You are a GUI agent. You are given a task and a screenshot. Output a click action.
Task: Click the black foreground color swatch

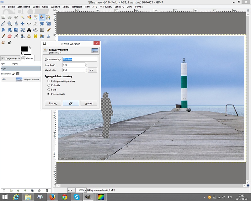pyautogui.click(x=24, y=49)
